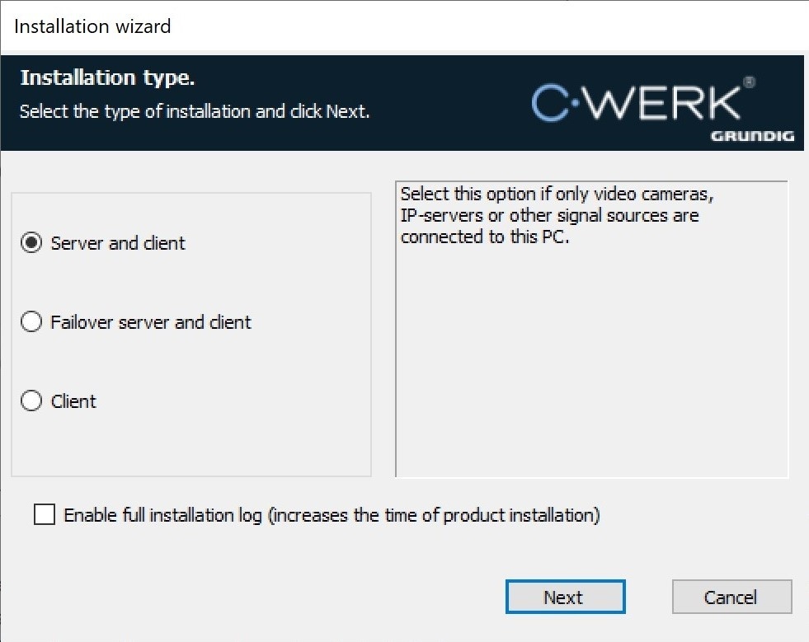
Task: Click the 'Select the type of installation' subtitle
Action: pos(195,111)
